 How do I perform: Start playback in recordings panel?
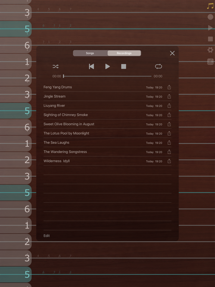[x=107, y=67]
